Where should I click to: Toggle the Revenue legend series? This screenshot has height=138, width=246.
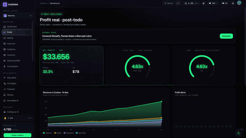click(47, 133)
